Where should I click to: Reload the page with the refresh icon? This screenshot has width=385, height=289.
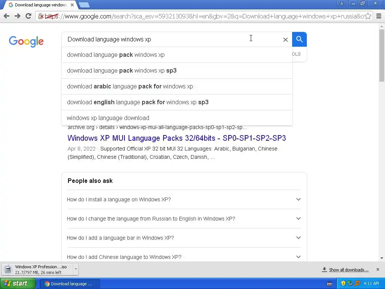[28, 16]
